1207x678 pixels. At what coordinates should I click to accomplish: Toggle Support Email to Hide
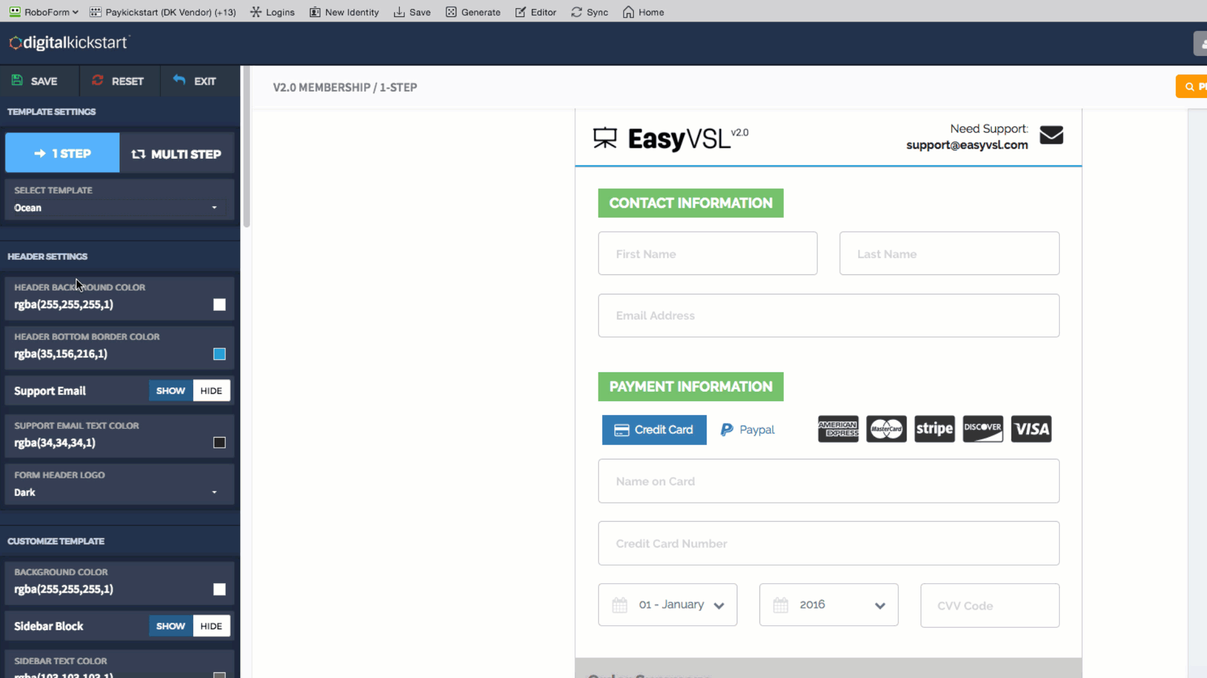211,390
